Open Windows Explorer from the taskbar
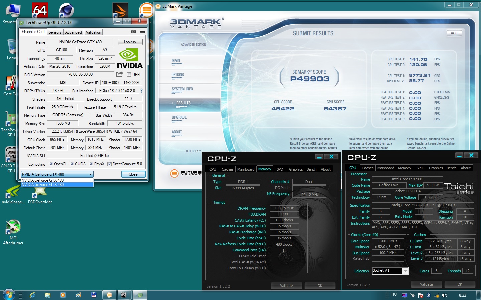 pos(48,295)
